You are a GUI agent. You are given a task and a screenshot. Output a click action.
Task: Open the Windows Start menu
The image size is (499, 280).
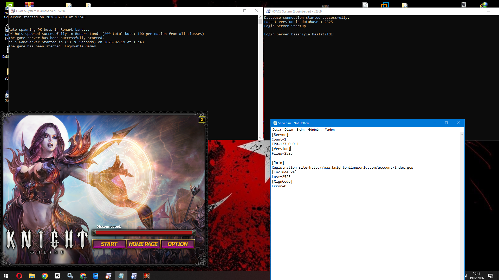click(6, 276)
